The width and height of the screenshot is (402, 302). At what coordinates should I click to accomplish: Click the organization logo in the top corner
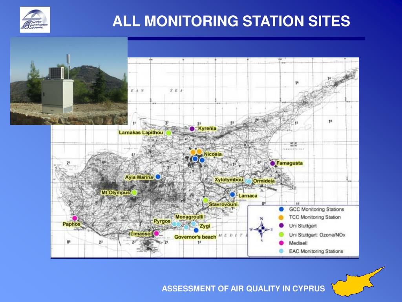coord(35,20)
